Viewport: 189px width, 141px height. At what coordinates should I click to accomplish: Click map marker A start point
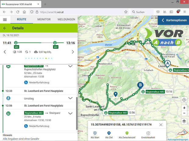(x=168, y=64)
